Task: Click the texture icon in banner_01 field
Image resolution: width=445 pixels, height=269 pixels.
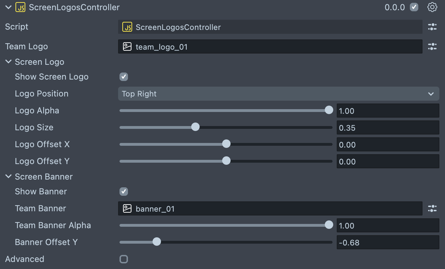Action: click(127, 208)
